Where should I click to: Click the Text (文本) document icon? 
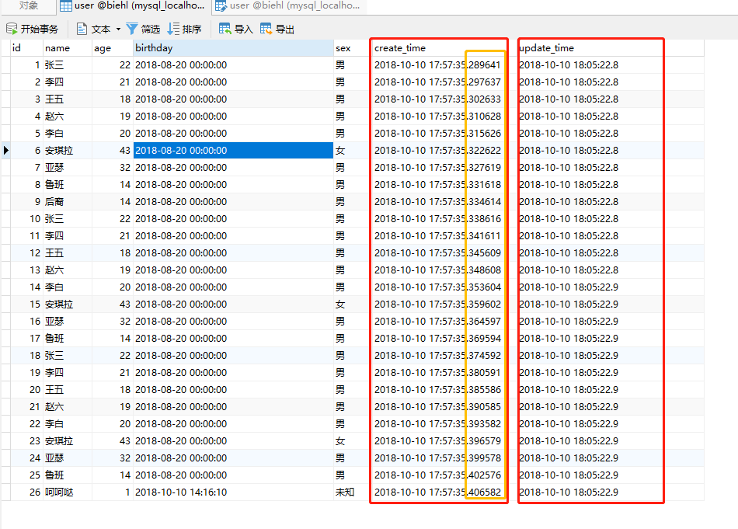[82, 29]
